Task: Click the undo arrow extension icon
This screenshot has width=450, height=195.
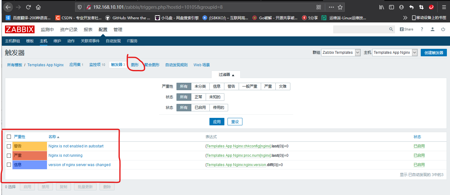Action: point(411,7)
